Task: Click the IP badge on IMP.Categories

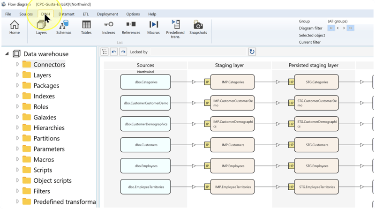Action: [207, 82]
